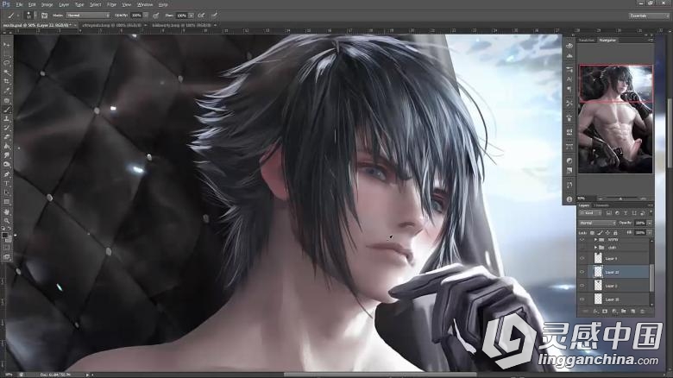Open the File menu
The height and width of the screenshot is (378, 673).
[x=19, y=4]
